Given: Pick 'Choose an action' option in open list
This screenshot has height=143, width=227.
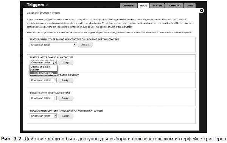Looking at the screenshot, I should (x=44, y=67).
